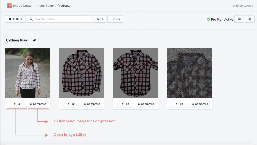
Task: Click the Cydney Plaid product title
Action: coord(17,40)
